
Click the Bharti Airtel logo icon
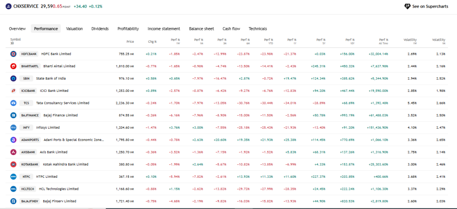[13, 66]
